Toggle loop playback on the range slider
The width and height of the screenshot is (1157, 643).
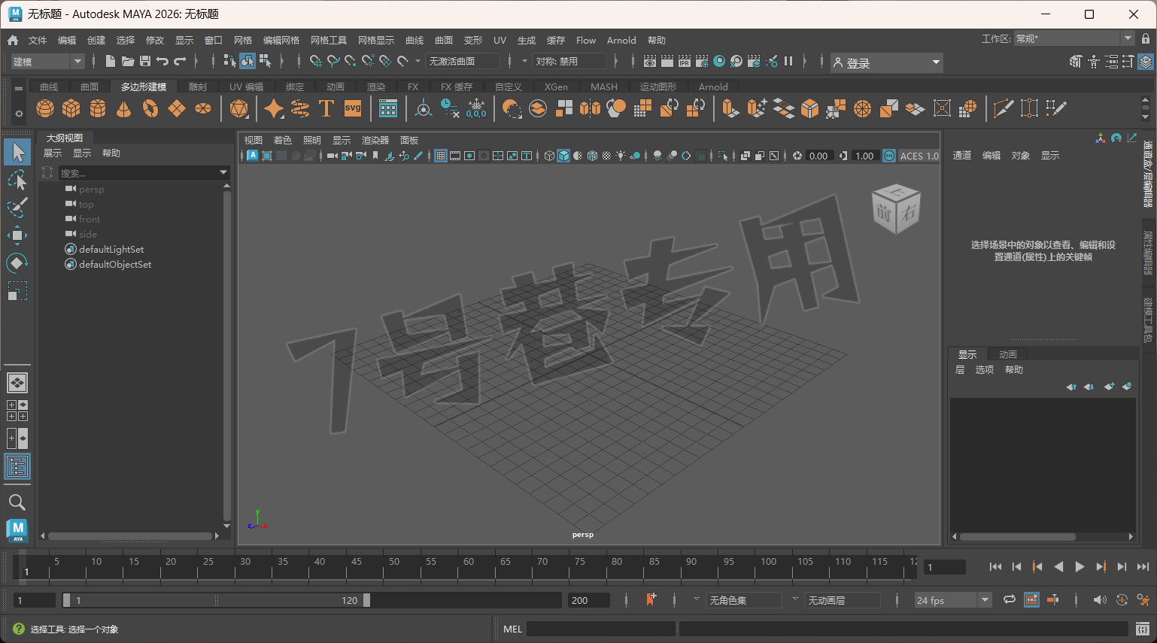click(1010, 599)
